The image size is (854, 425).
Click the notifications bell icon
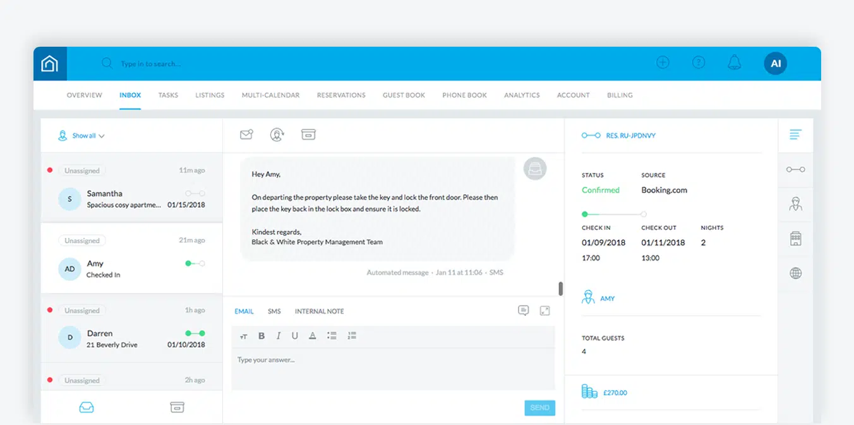734,63
